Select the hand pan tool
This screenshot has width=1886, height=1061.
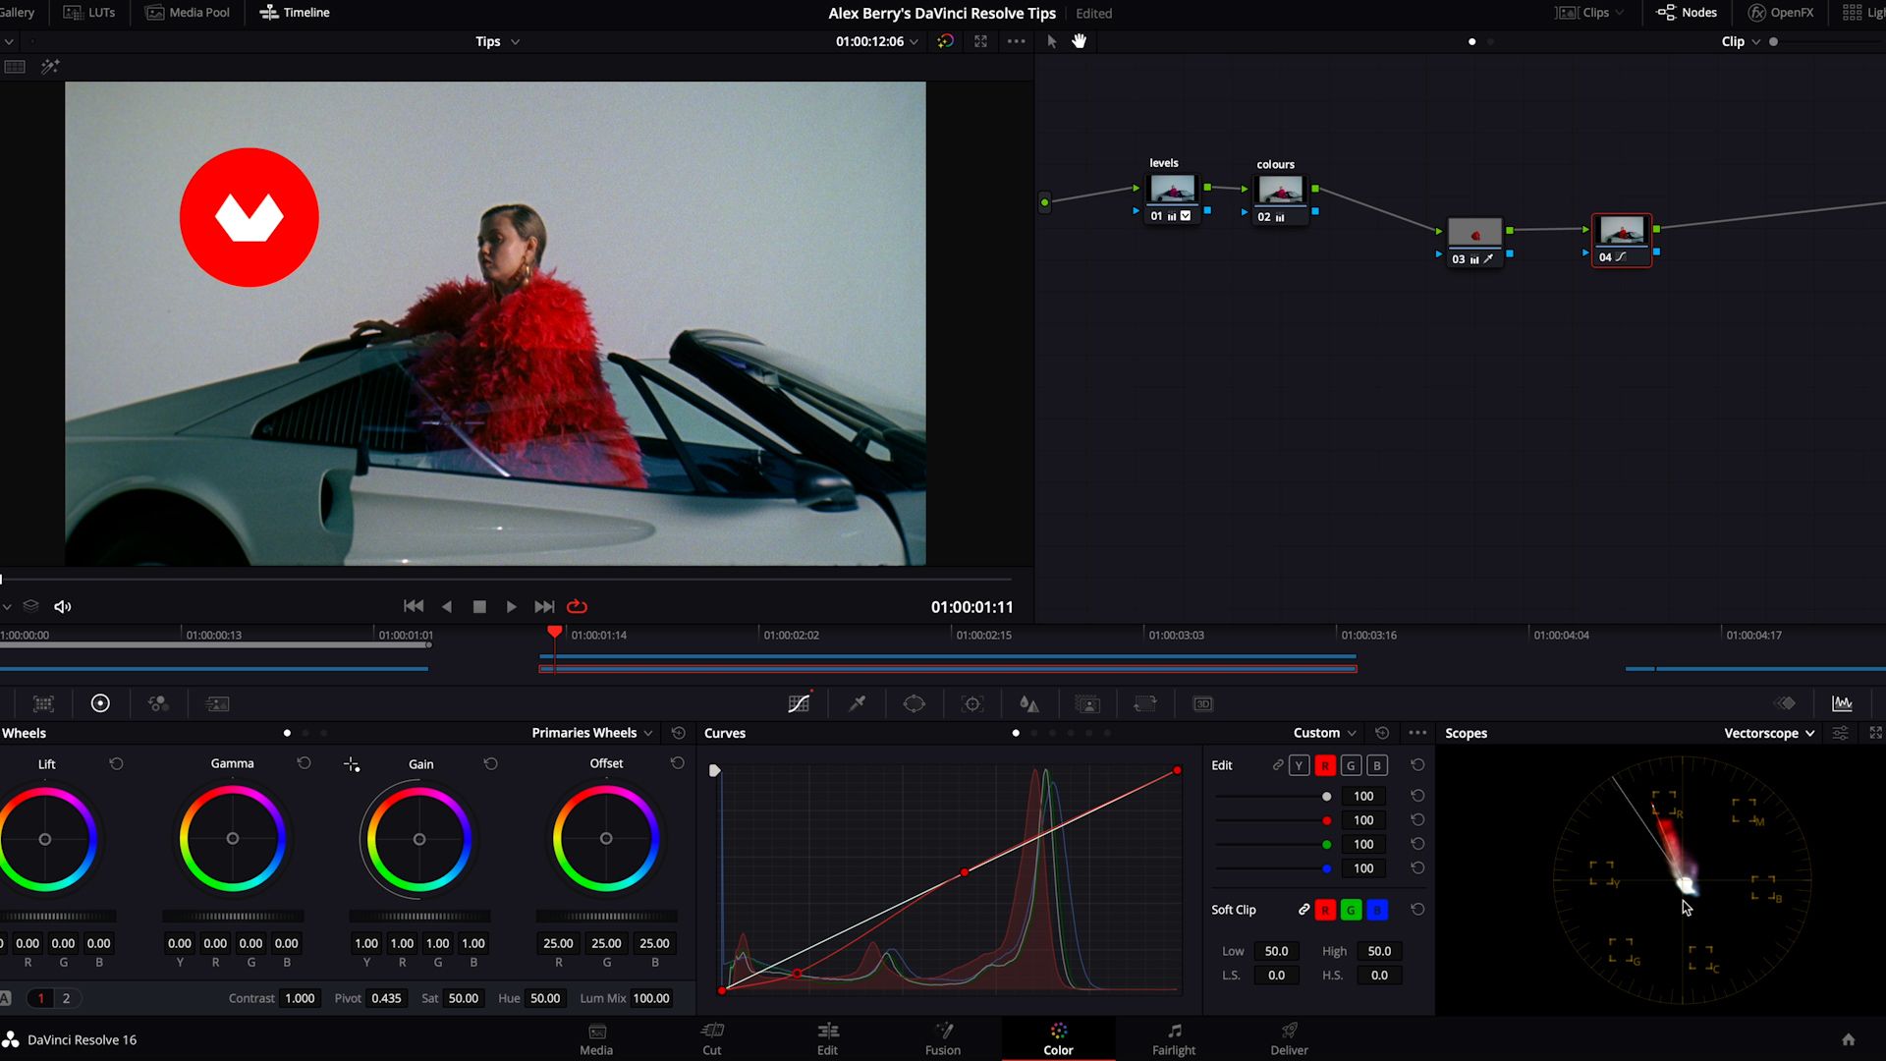tap(1079, 41)
